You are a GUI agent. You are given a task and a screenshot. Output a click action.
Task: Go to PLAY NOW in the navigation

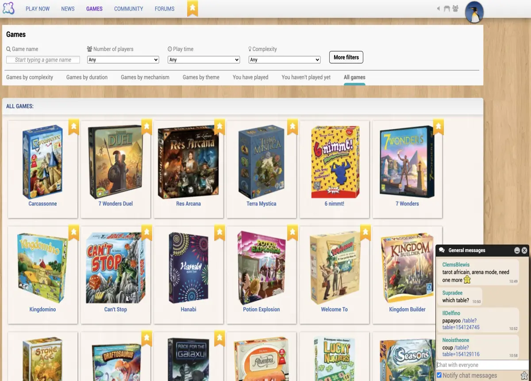click(x=38, y=8)
